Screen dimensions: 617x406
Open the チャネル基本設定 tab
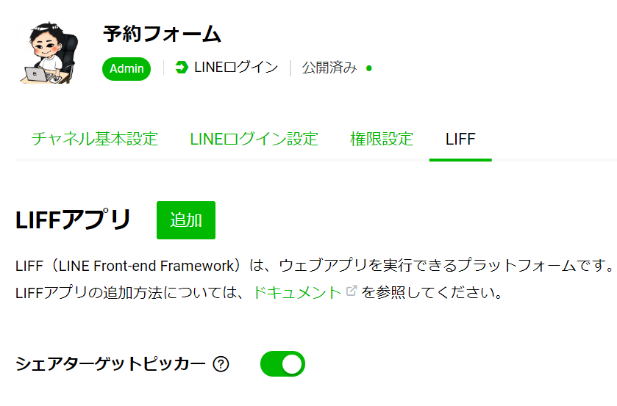pyautogui.click(x=94, y=139)
